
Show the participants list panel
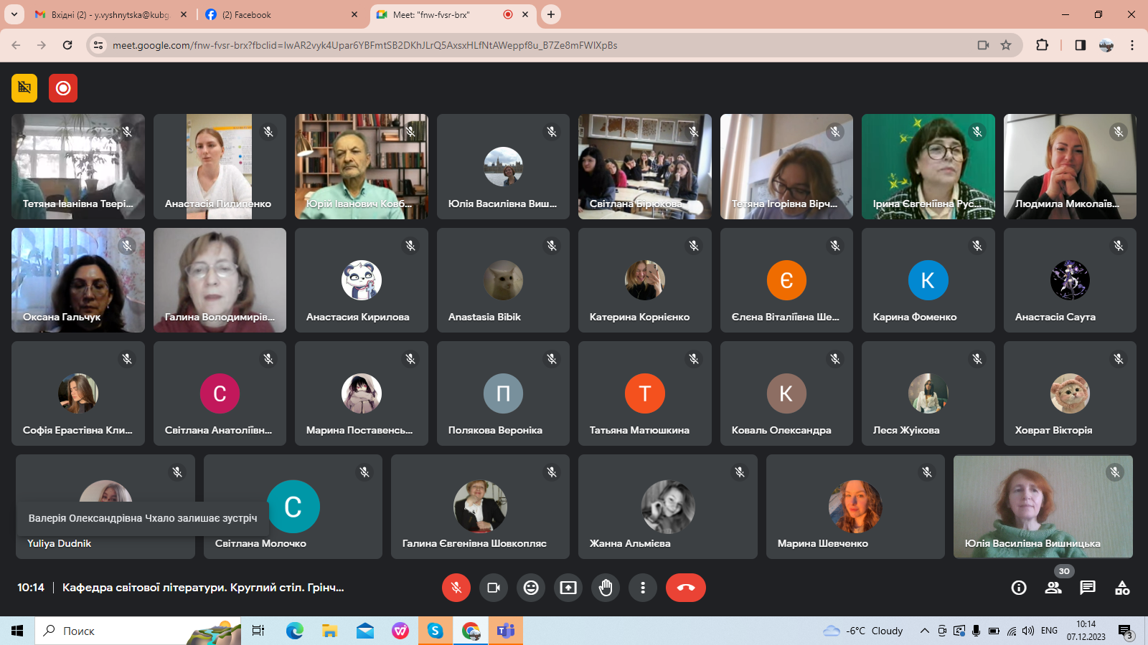[x=1053, y=588]
